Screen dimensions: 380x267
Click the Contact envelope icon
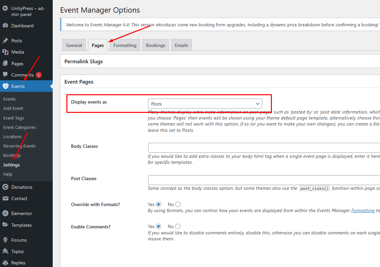click(x=5, y=198)
